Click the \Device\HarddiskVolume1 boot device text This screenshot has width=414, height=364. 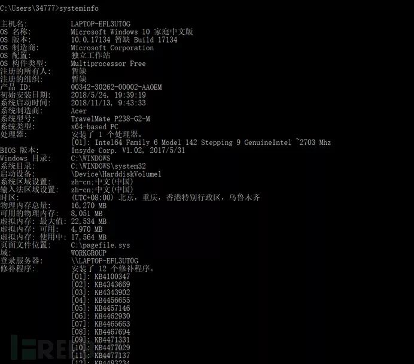click(x=116, y=174)
